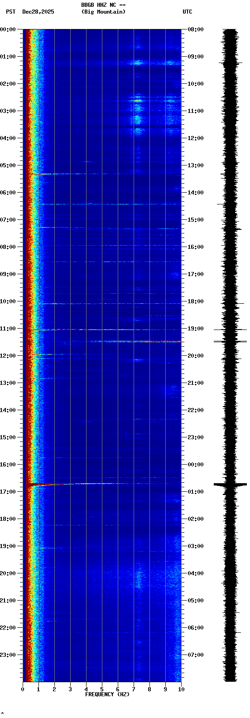Click the 14:00 label on PST axis
The height and width of the screenshot is (718, 250).
(8, 410)
